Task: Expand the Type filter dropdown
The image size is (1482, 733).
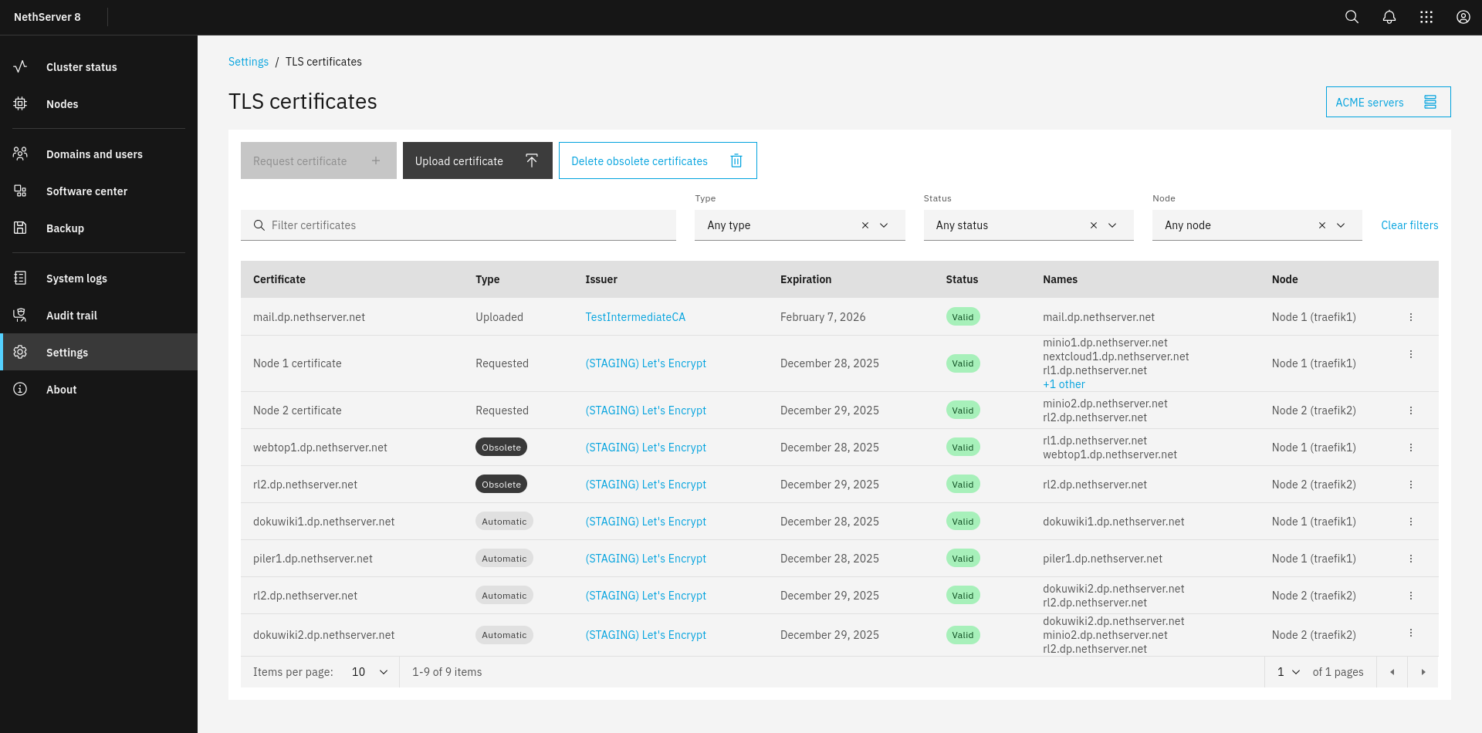Action: tap(884, 225)
